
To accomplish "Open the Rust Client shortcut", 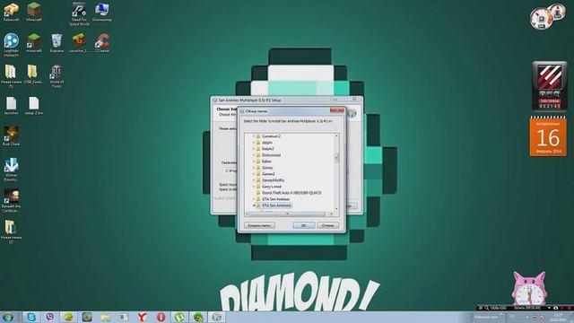I will coord(11,135).
